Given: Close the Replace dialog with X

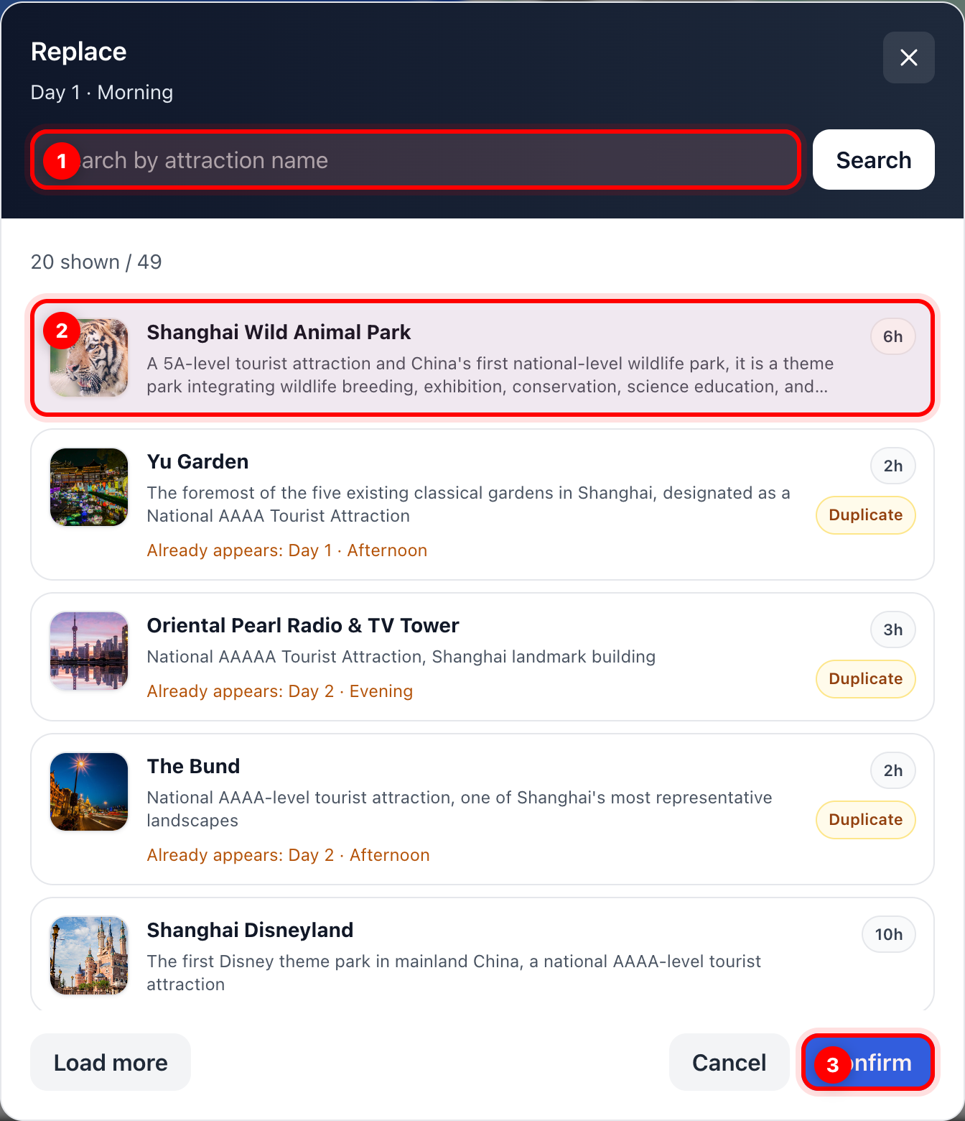Looking at the screenshot, I should pos(908,57).
